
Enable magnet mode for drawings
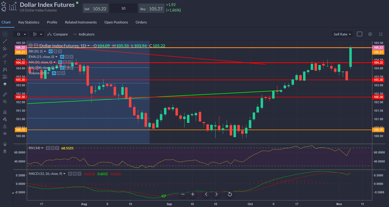coord(5,112)
